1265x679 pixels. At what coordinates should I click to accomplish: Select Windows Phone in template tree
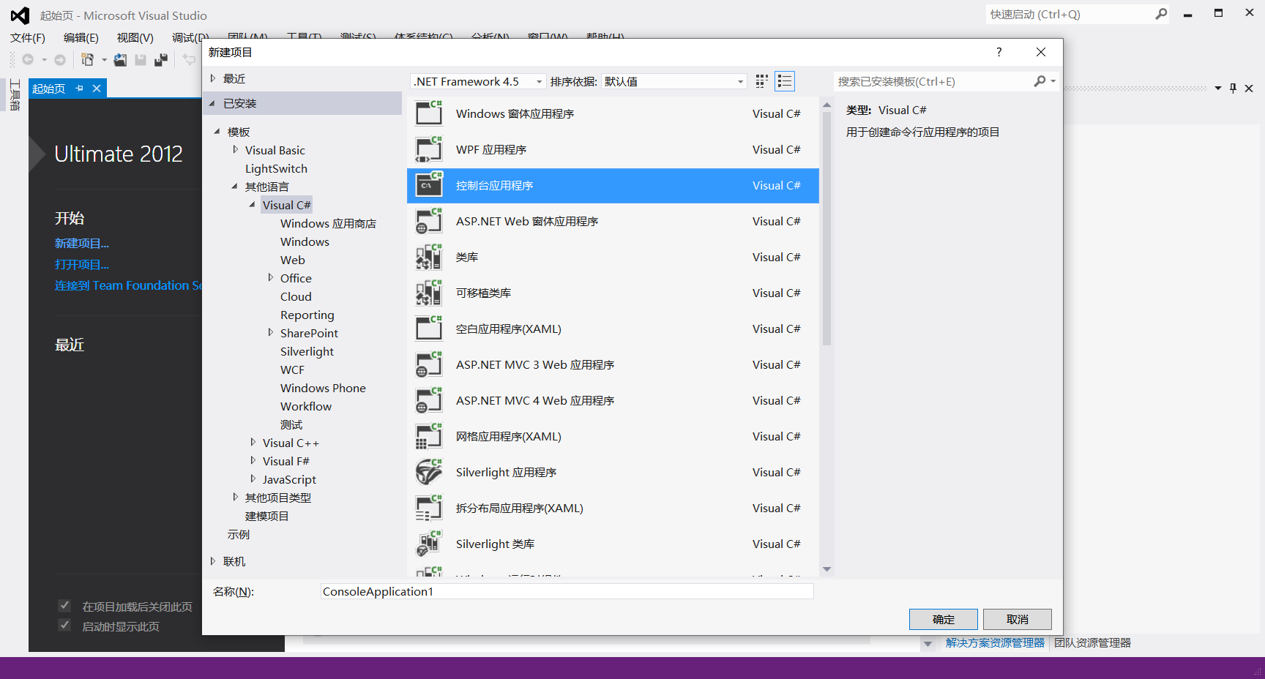click(x=323, y=388)
